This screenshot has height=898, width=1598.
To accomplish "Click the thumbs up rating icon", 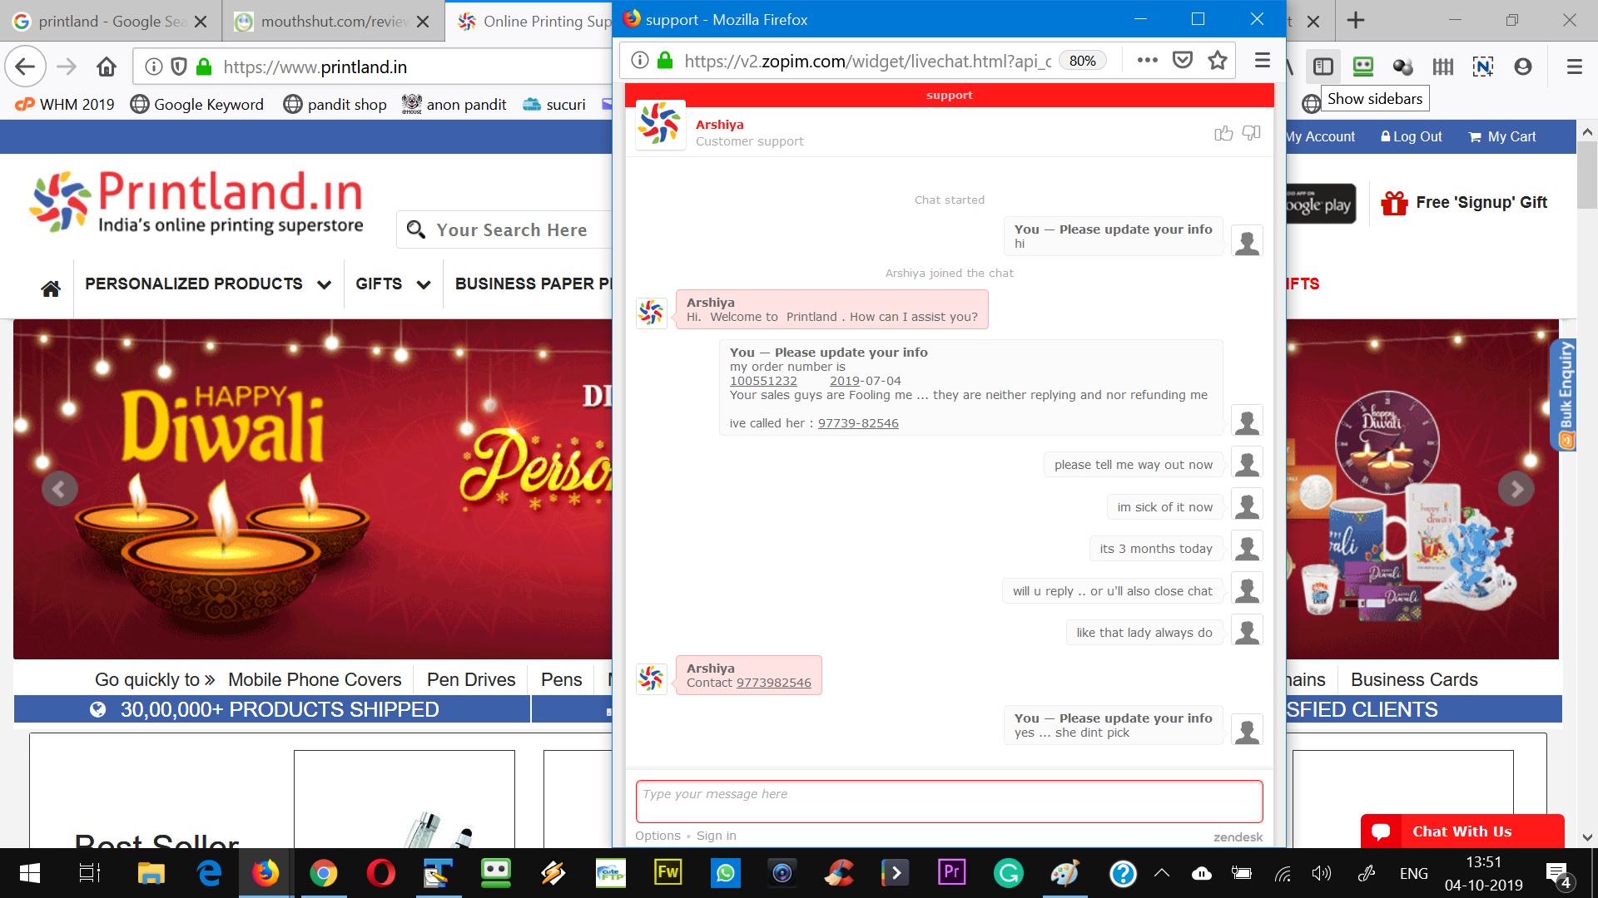I will coord(1223,133).
